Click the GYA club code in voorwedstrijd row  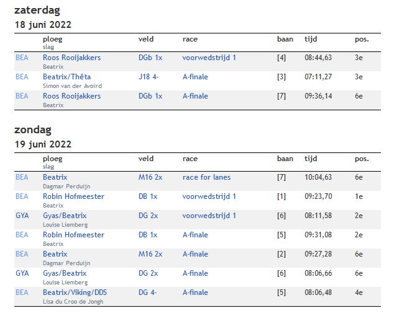click(x=22, y=216)
